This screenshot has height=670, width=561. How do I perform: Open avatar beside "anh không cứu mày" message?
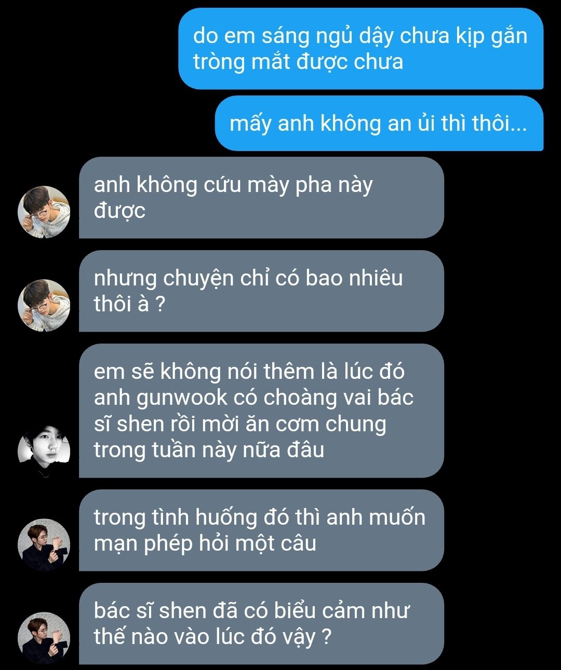pyautogui.click(x=44, y=212)
